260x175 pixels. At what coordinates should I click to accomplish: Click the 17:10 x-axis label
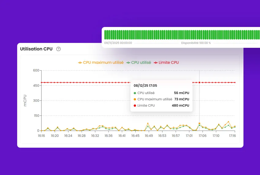point(216,136)
